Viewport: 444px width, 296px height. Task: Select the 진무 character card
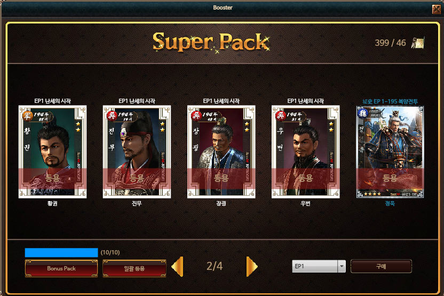coord(137,151)
